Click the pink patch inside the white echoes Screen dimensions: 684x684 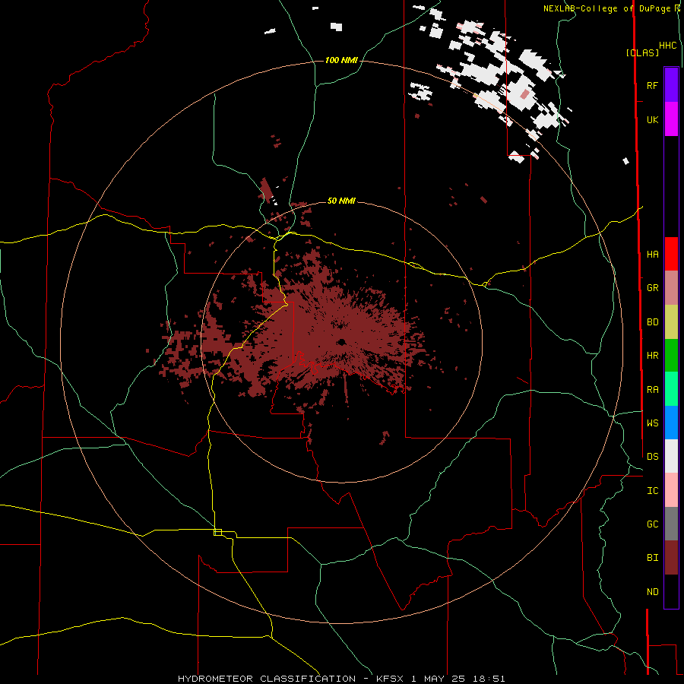pos(524,94)
